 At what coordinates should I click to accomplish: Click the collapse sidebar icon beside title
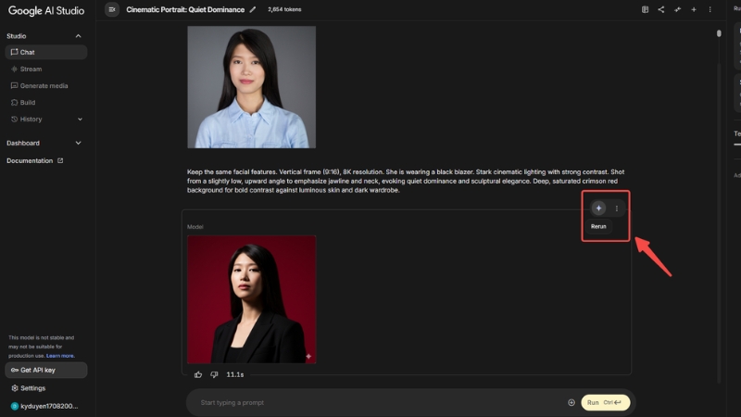[112, 9]
